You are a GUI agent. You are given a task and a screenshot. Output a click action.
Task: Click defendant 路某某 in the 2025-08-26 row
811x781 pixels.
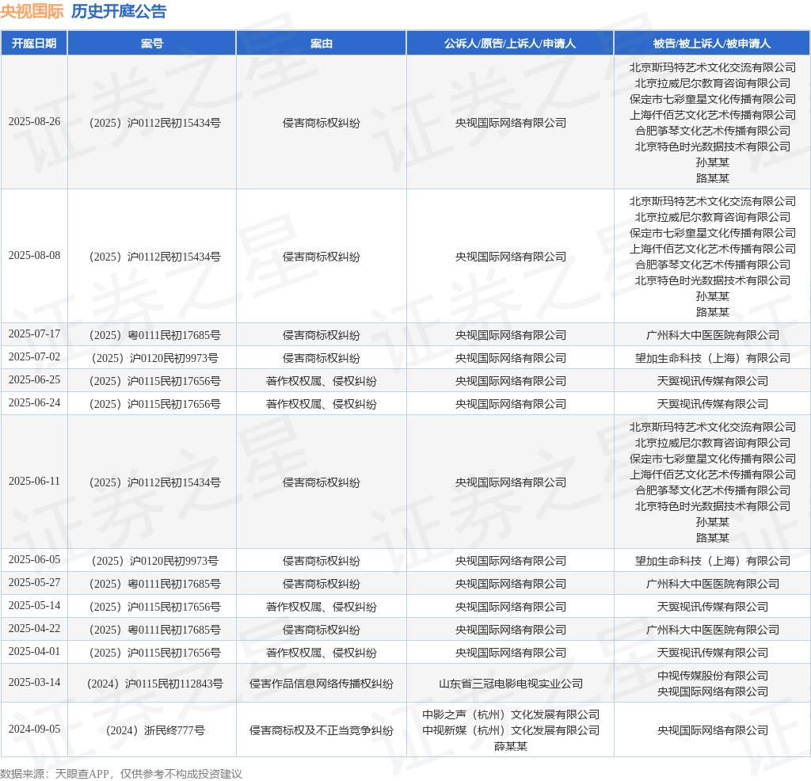pyautogui.click(x=712, y=178)
